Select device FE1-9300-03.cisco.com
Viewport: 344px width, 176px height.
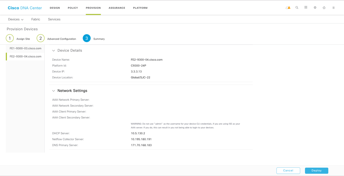(25, 48)
